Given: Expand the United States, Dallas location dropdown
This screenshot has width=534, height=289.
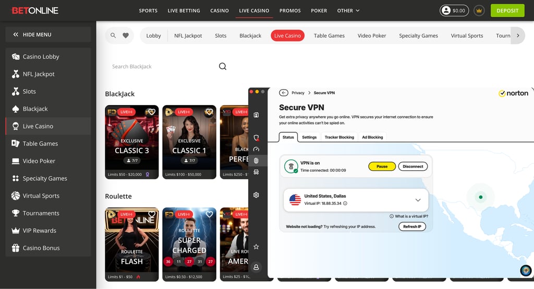Looking at the screenshot, I should point(418,200).
